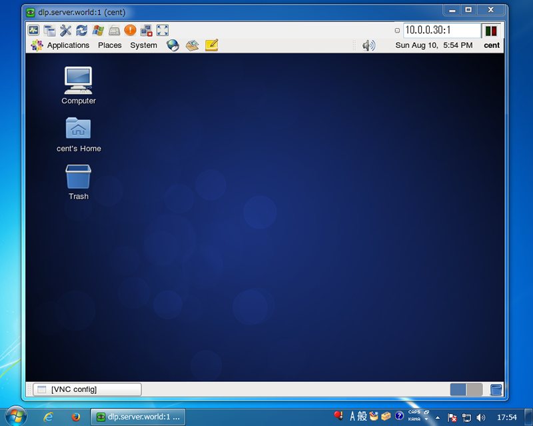Click the network status tray icon
The height and width of the screenshot is (426, 533).
467,417
